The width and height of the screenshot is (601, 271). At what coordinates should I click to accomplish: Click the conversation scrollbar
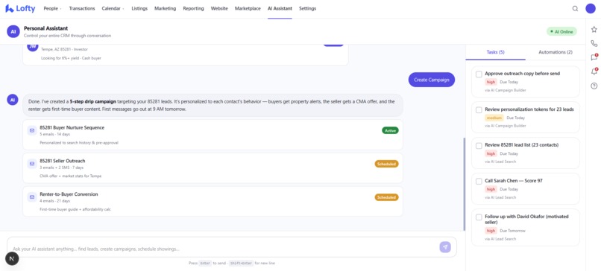click(464, 184)
